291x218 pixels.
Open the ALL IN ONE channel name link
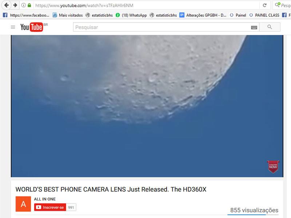[45, 199]
